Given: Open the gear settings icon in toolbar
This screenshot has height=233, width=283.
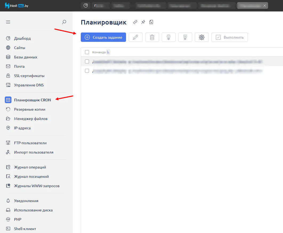Looking at the screenshot, I should coord(201,37).
